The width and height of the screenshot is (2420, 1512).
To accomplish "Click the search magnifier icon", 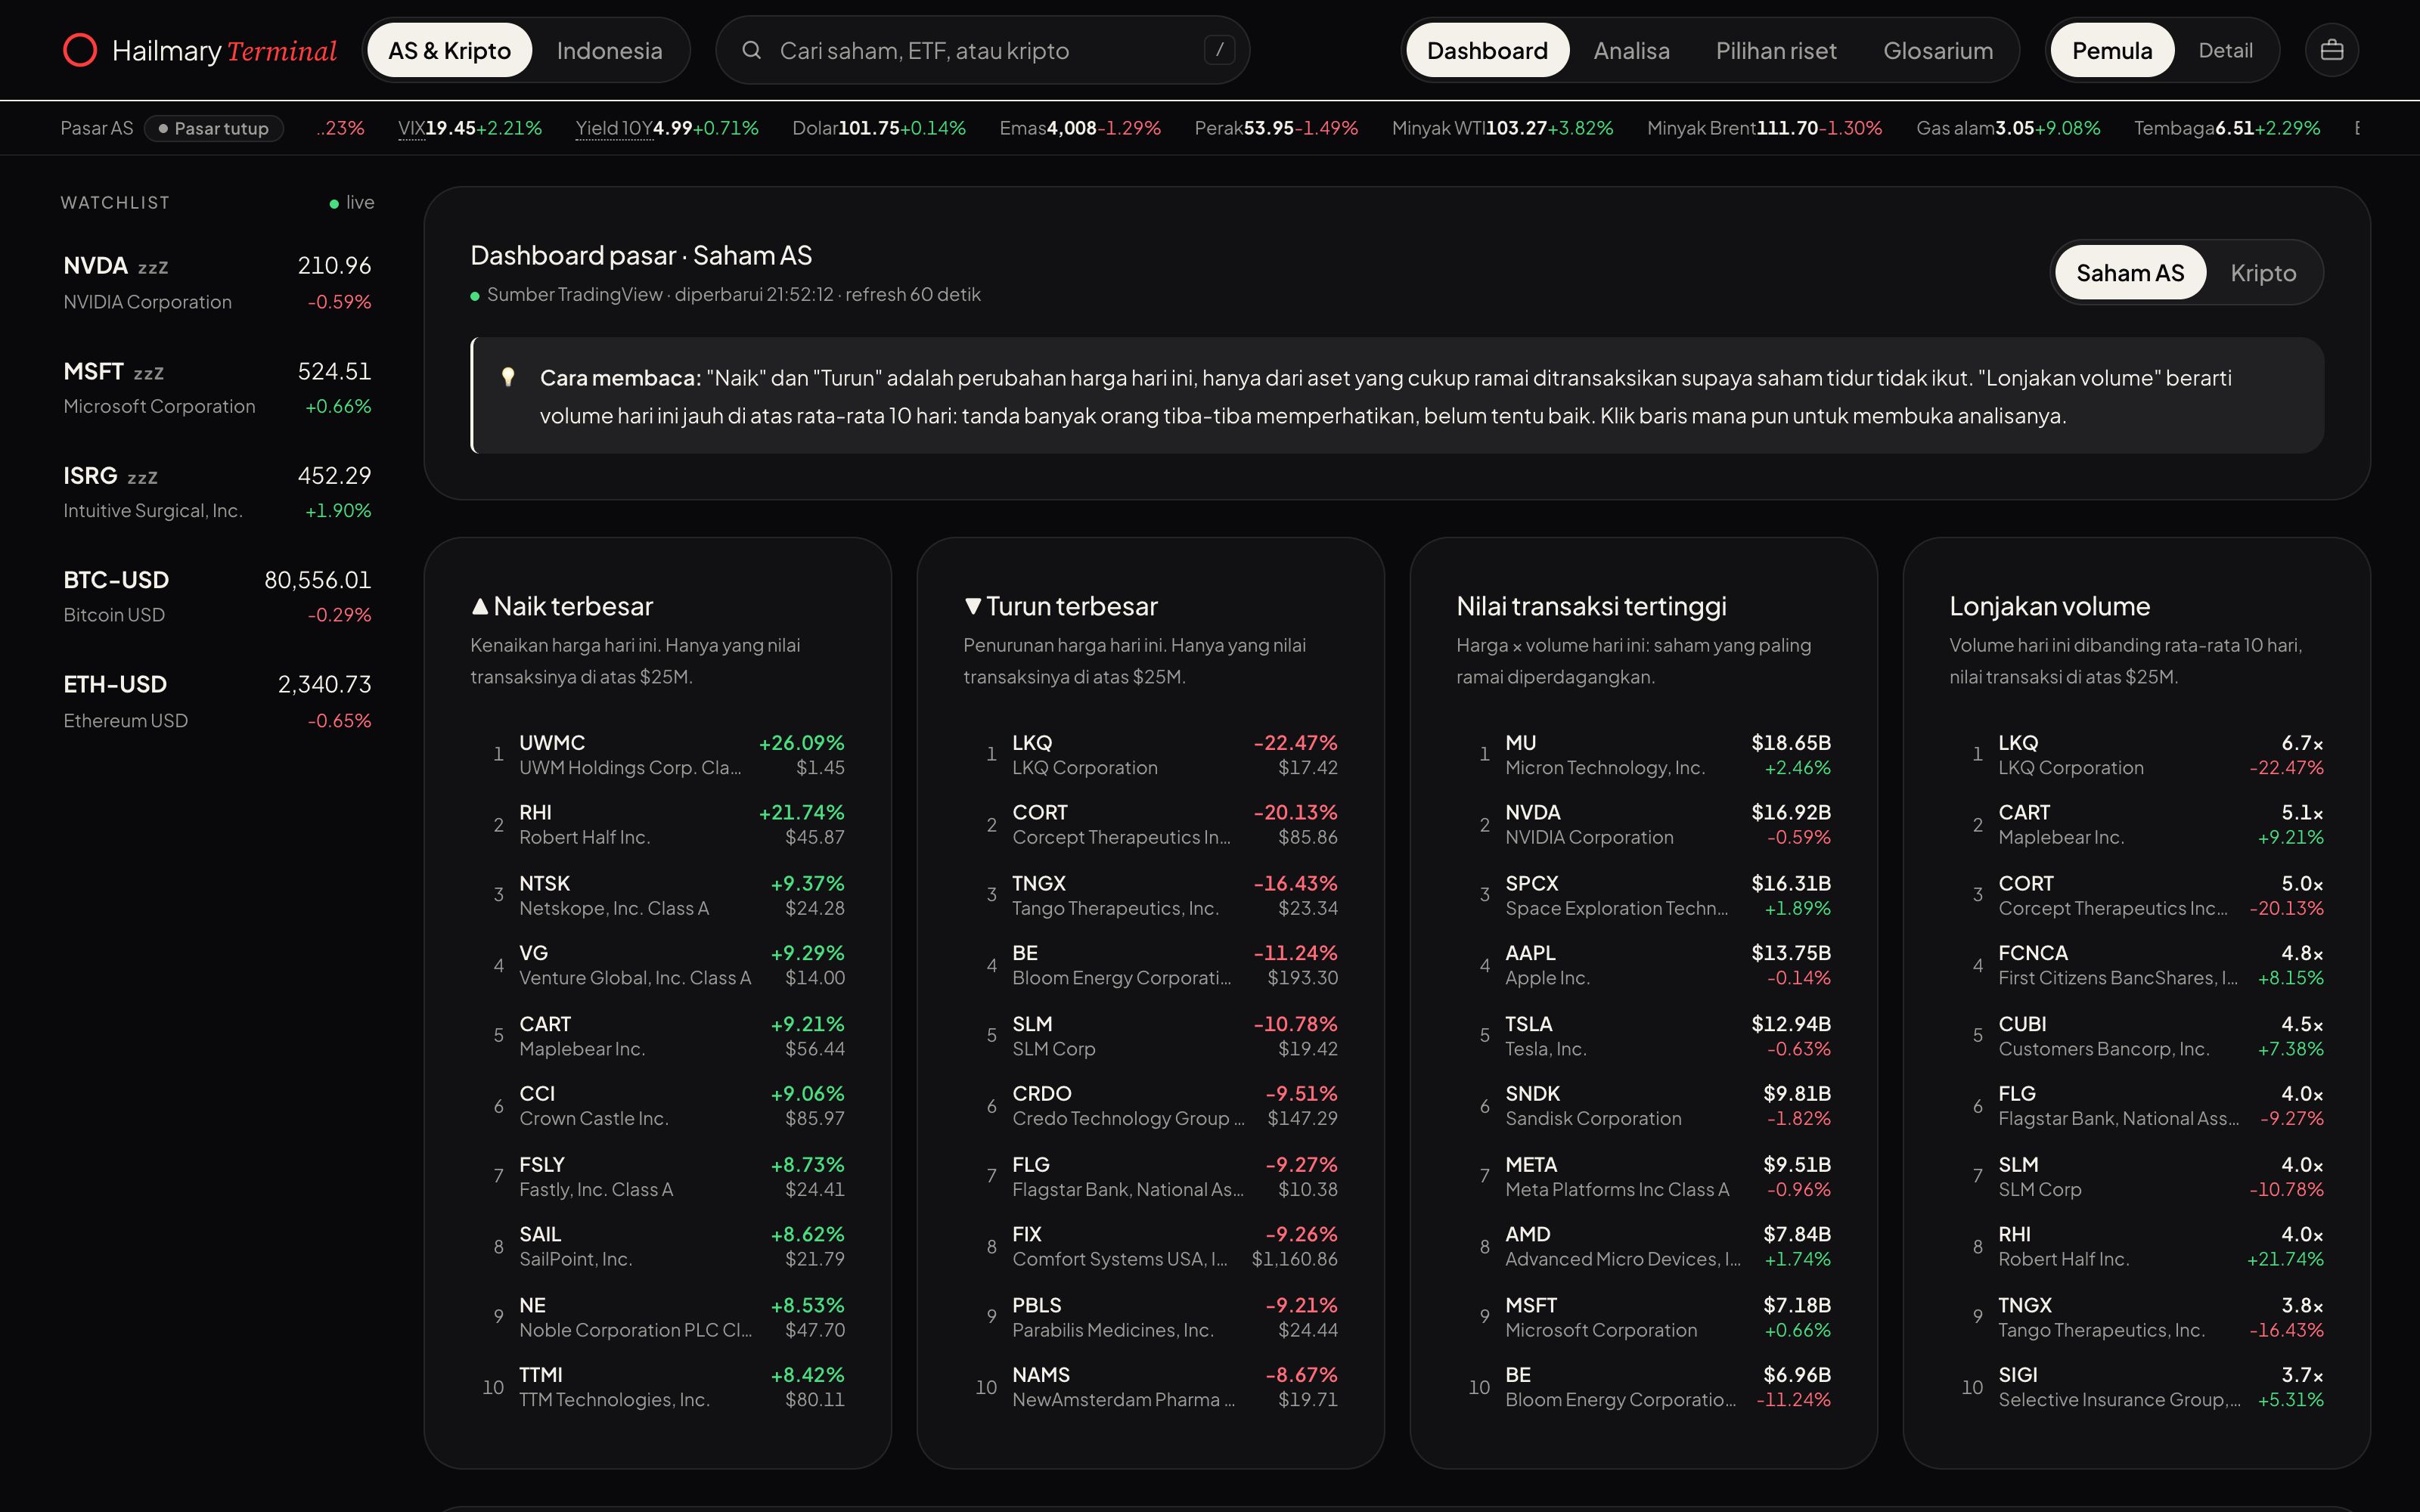I will click(751, 50).
